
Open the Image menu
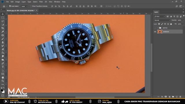pyautogui.click(x=17, y=2)
